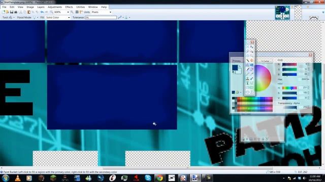Select the Magic Wand tool

(x=247, y=60)
